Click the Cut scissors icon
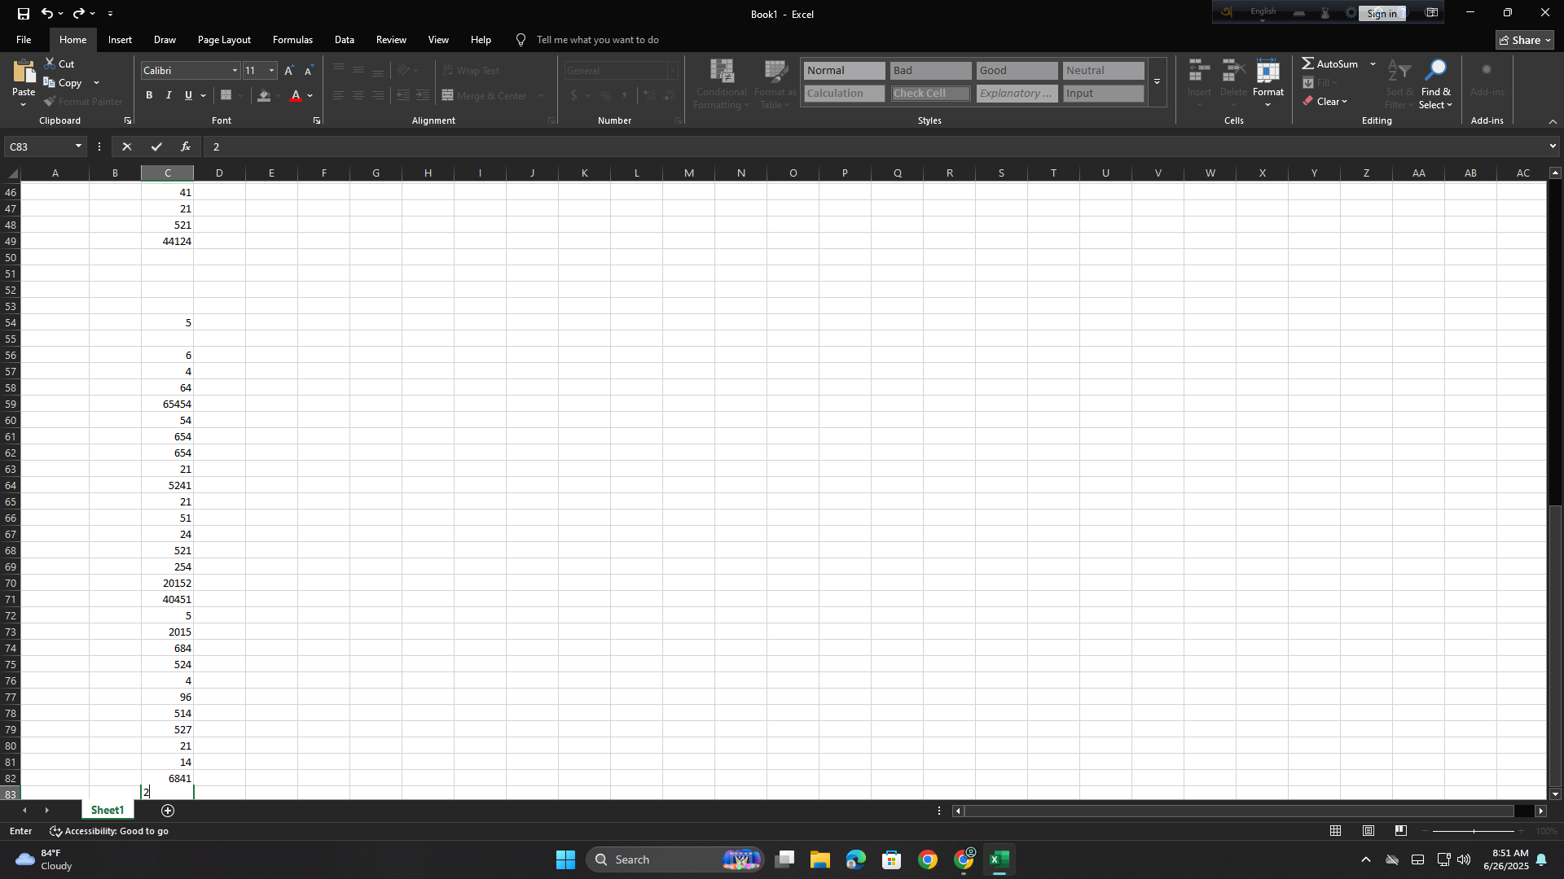Viewport: 1564px width, 879px height. coord(50,63)
